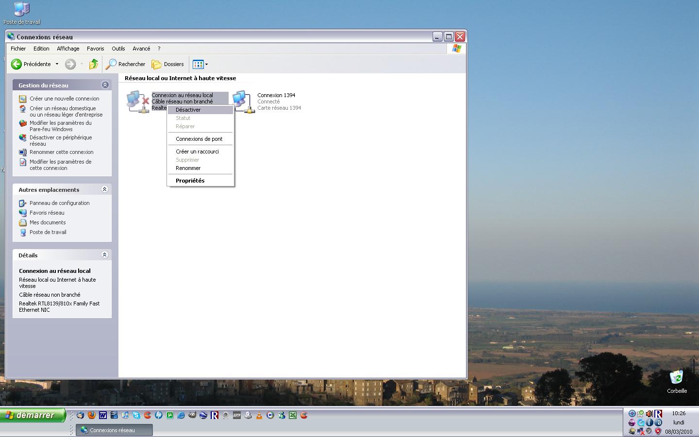Open the Panneau de configuration link
Image resolution: width=699 pixels, height=437 pixels.
click(x=59, y=203)
